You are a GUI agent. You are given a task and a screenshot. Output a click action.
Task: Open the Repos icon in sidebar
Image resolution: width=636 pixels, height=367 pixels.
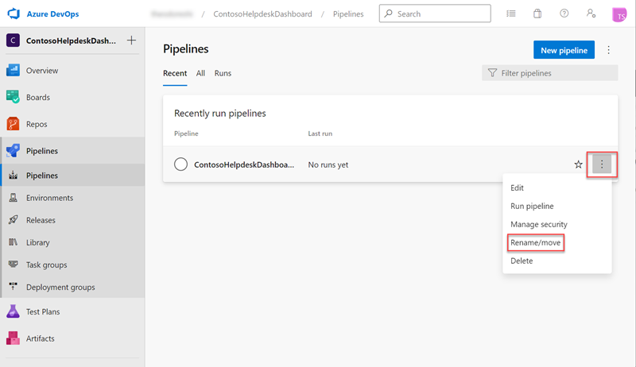[x=13, y=124]
